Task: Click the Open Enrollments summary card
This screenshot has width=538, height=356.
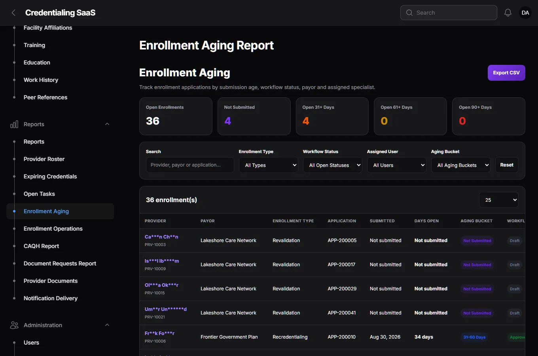Action: click(176, 116)
